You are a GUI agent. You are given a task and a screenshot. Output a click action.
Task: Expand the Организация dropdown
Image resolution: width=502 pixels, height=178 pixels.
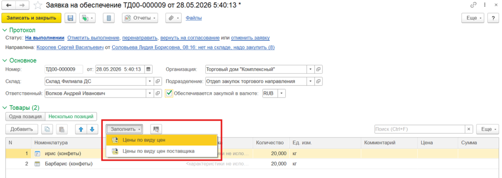(x=310, y=69)
